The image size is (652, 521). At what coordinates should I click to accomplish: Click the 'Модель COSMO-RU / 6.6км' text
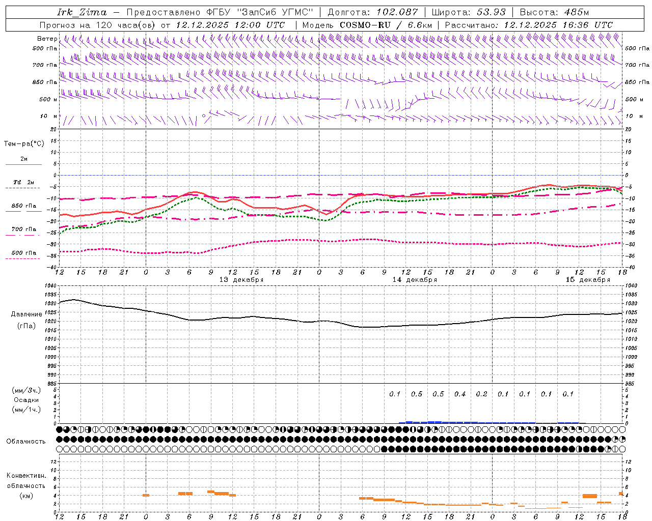click(x=367, y=25)
